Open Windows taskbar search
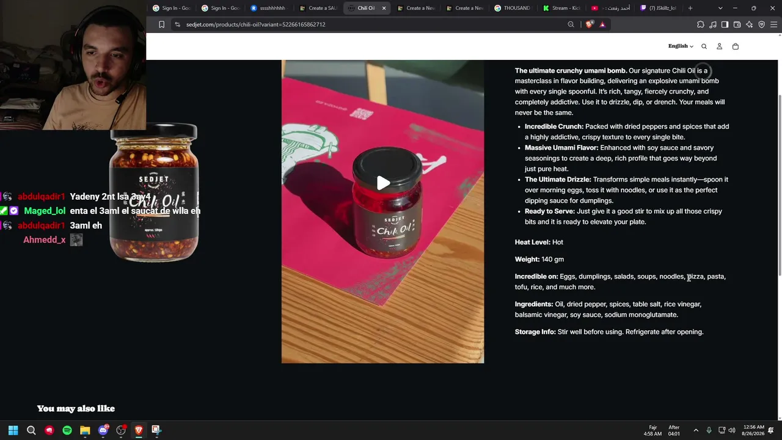The image size is (782, 440). pos(31,430)
